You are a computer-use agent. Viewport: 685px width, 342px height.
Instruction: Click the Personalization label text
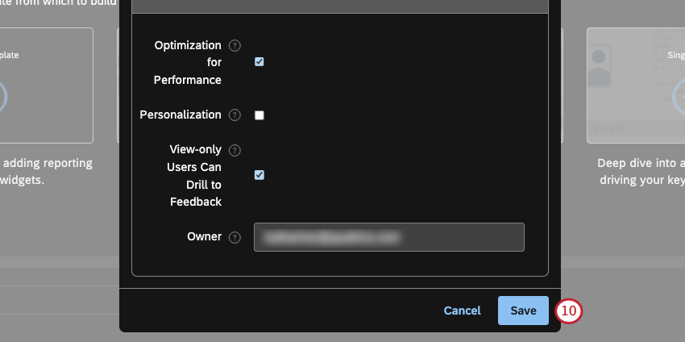click(x=181, y=115)
